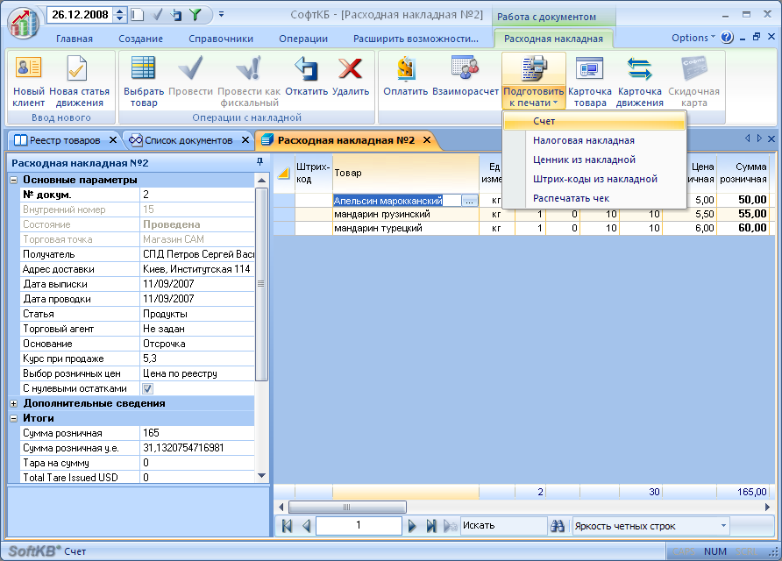
Task: Expand the Дополнительные сведения section
Action: tap(15, 403)
